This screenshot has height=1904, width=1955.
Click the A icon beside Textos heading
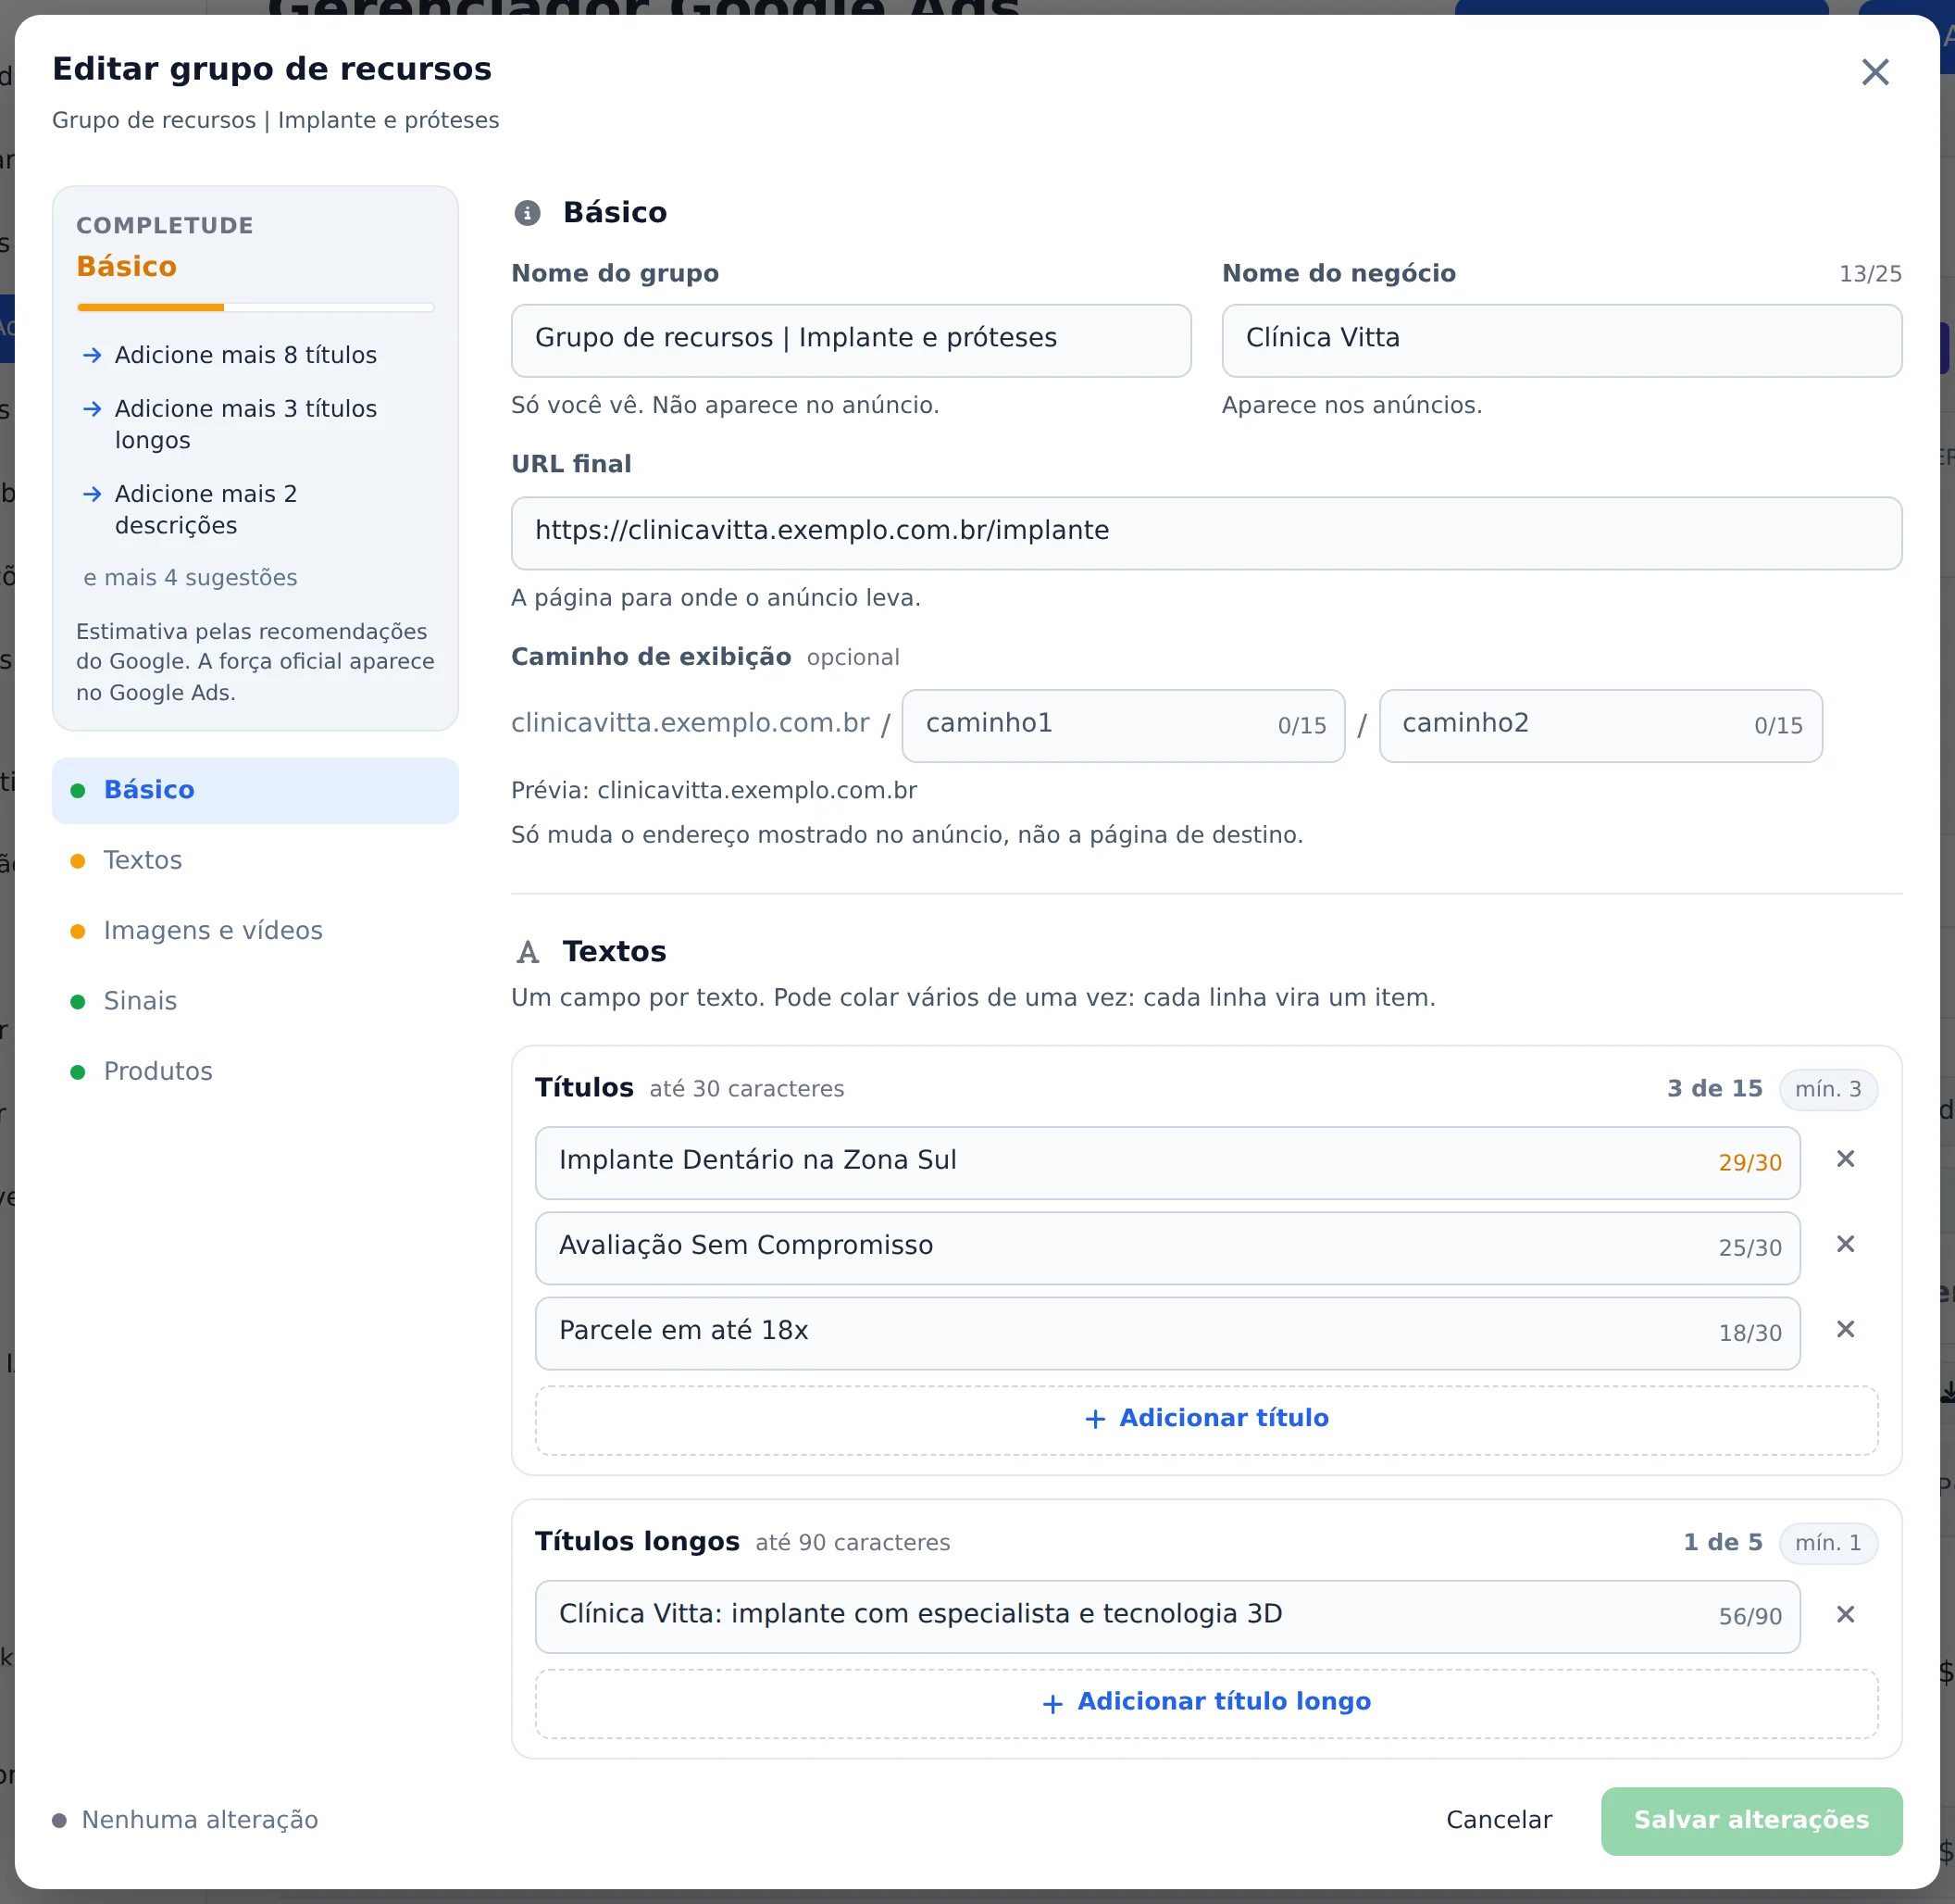coord(528,952)
